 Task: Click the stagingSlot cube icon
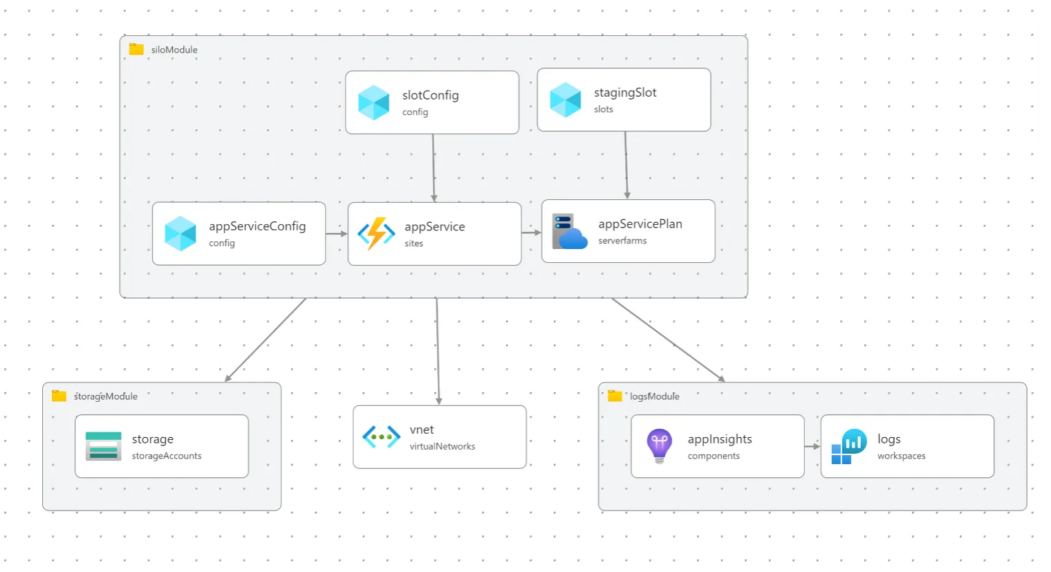tap(566, 100)
